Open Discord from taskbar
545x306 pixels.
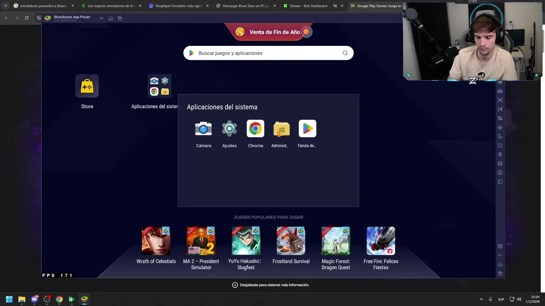click(x=34, y=299)
